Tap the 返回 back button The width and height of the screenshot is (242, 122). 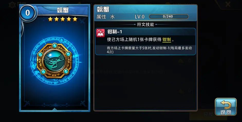pos(226,107)
